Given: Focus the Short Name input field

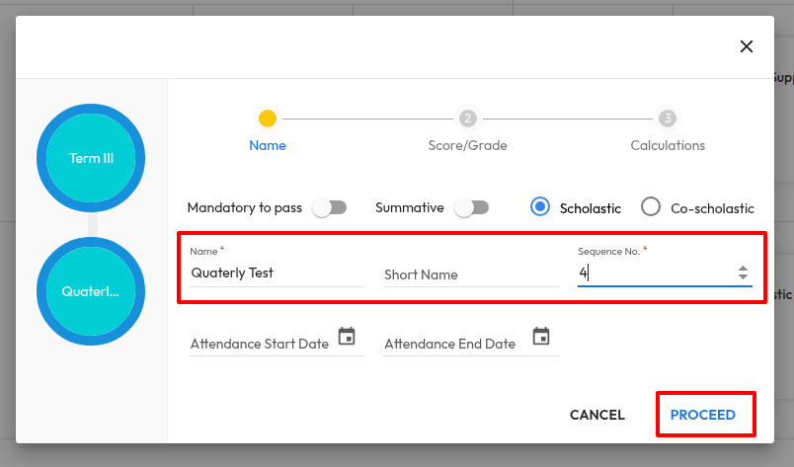Looking at the screenshot, I should 470,274.
